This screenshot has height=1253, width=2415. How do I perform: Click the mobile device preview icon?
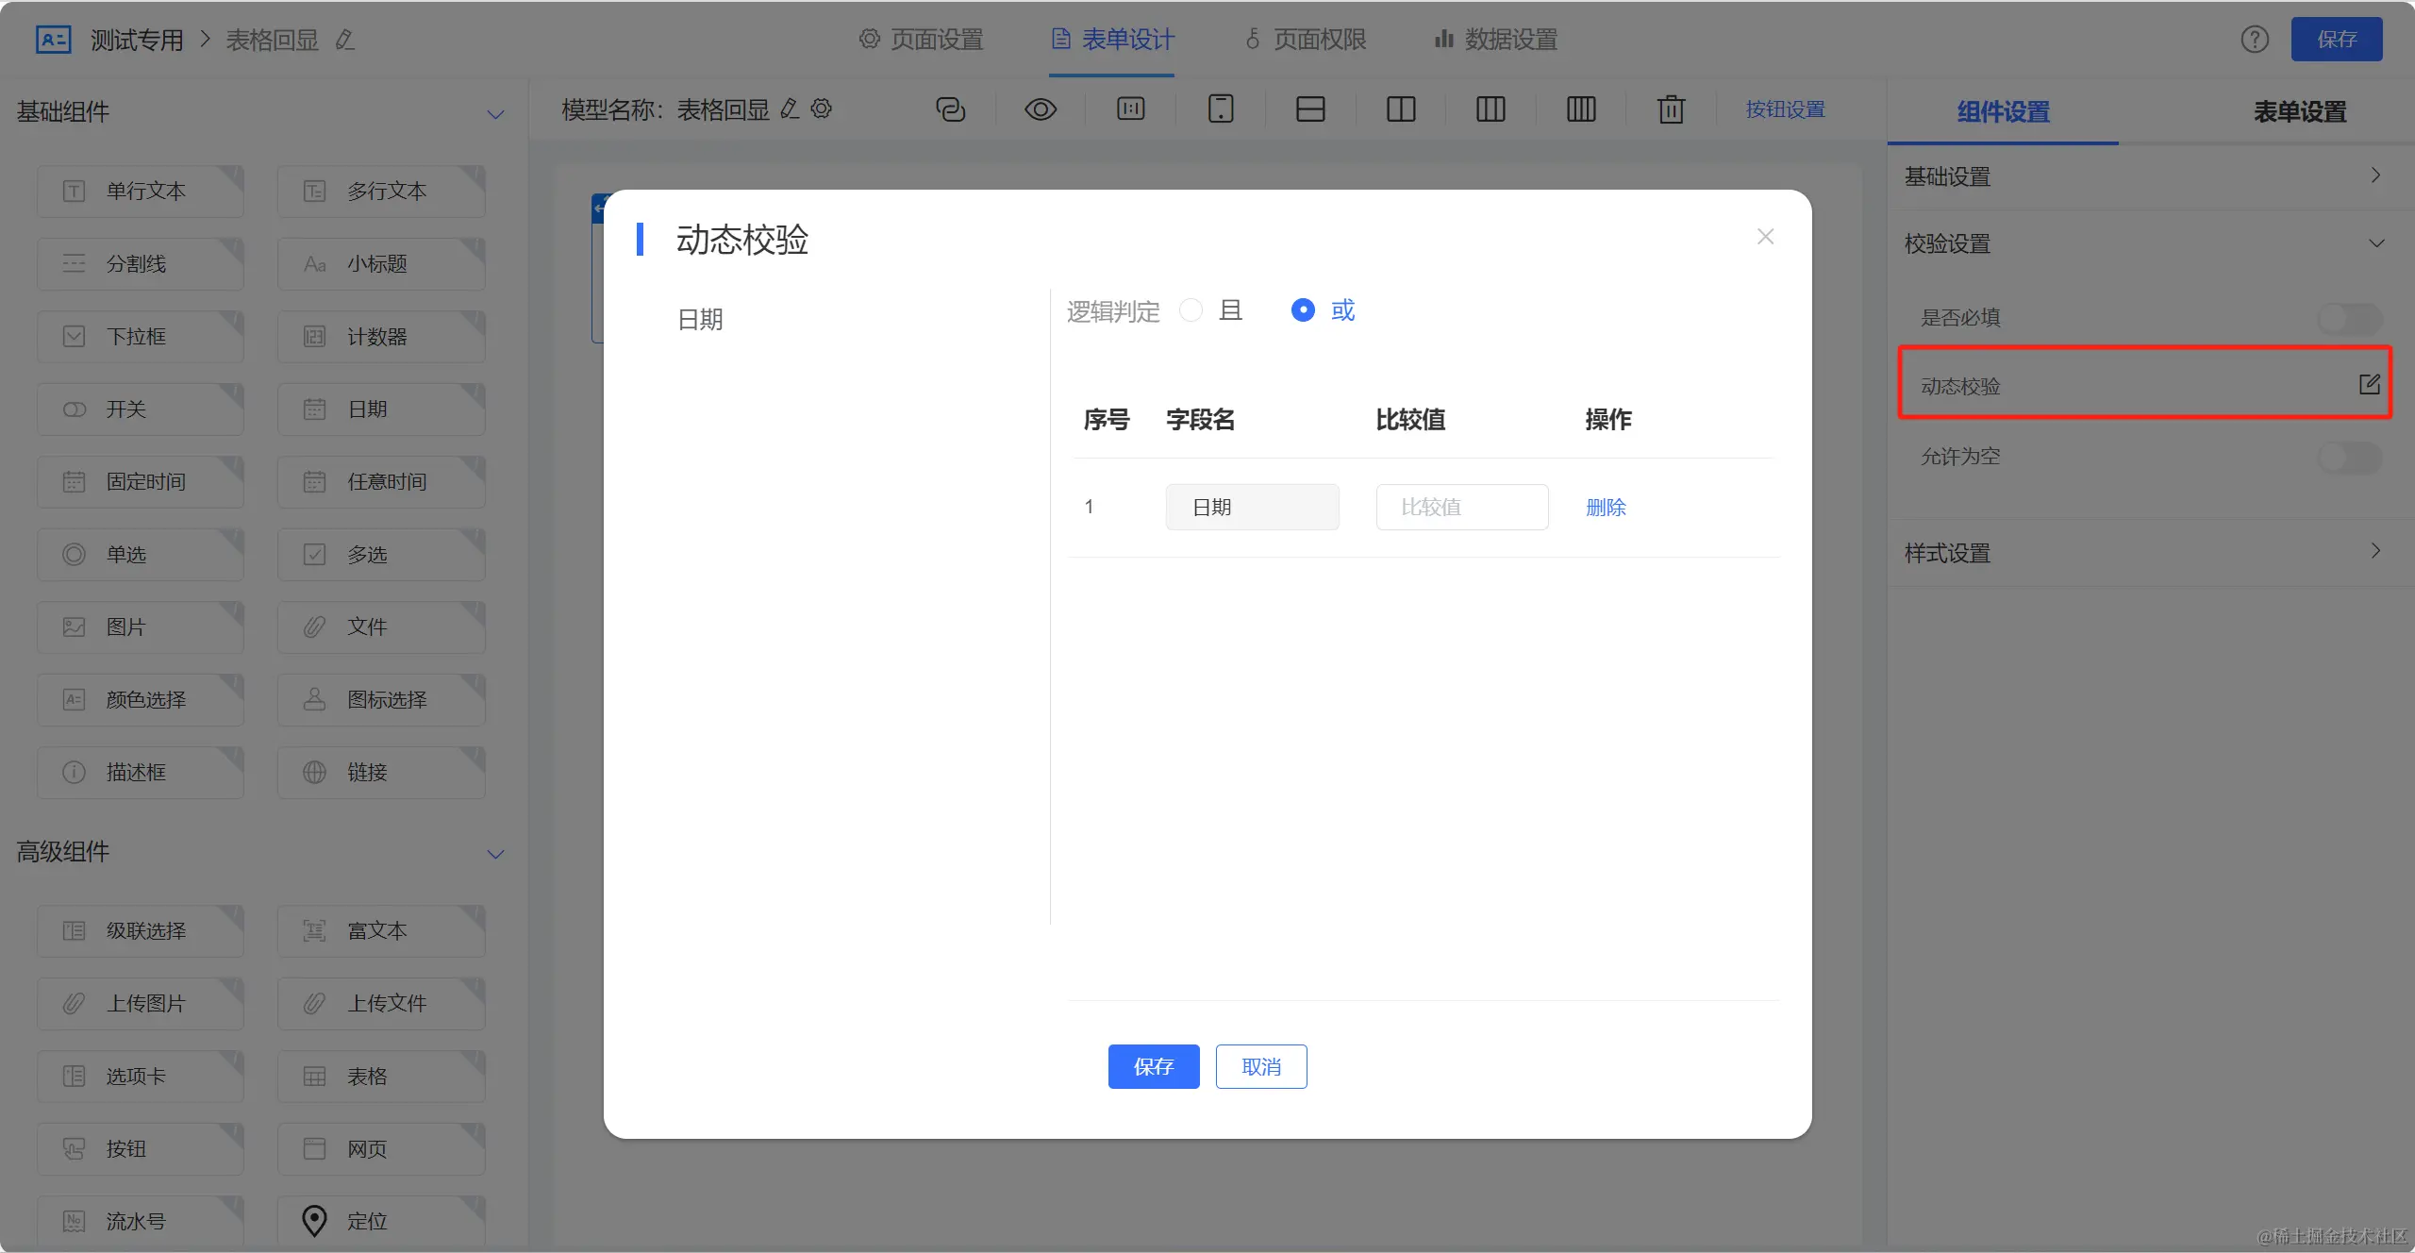pos(1221,109)
